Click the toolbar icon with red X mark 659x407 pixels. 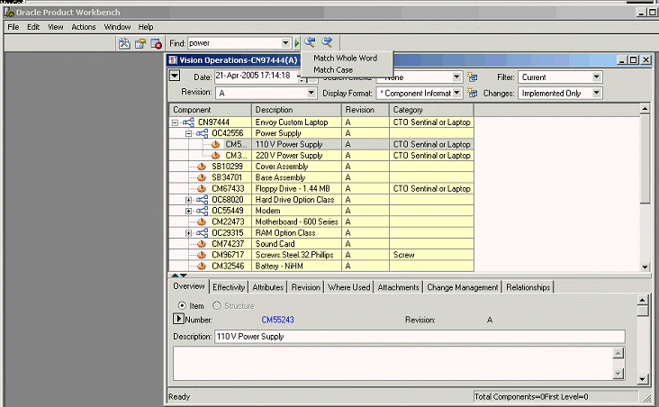click(x=157, y=43)
